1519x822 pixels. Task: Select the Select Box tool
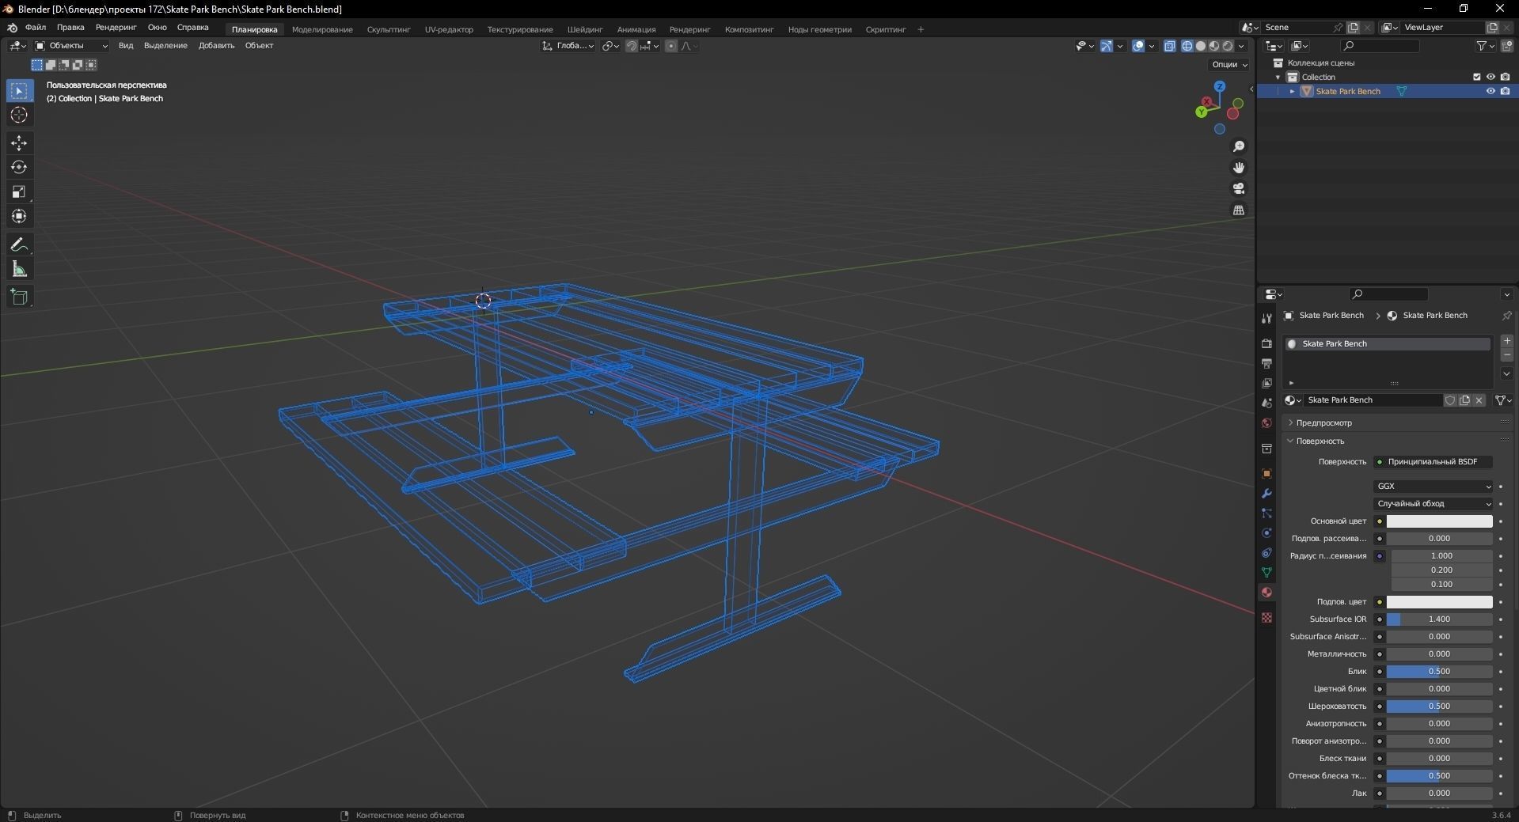tap(19, 91)
